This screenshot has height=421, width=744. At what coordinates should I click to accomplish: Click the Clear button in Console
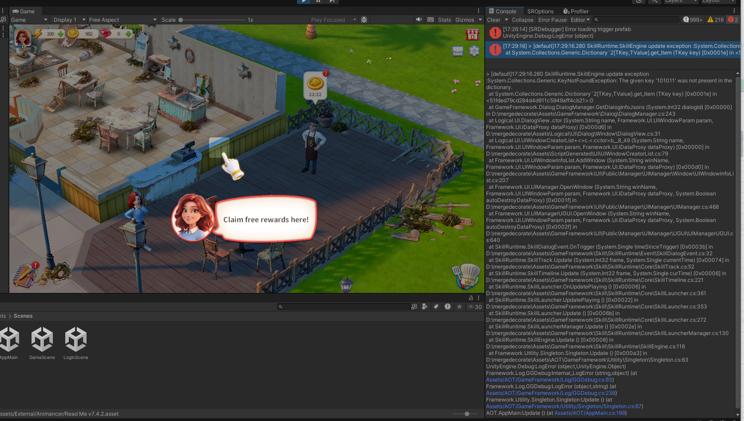click(x=494, y=20)
